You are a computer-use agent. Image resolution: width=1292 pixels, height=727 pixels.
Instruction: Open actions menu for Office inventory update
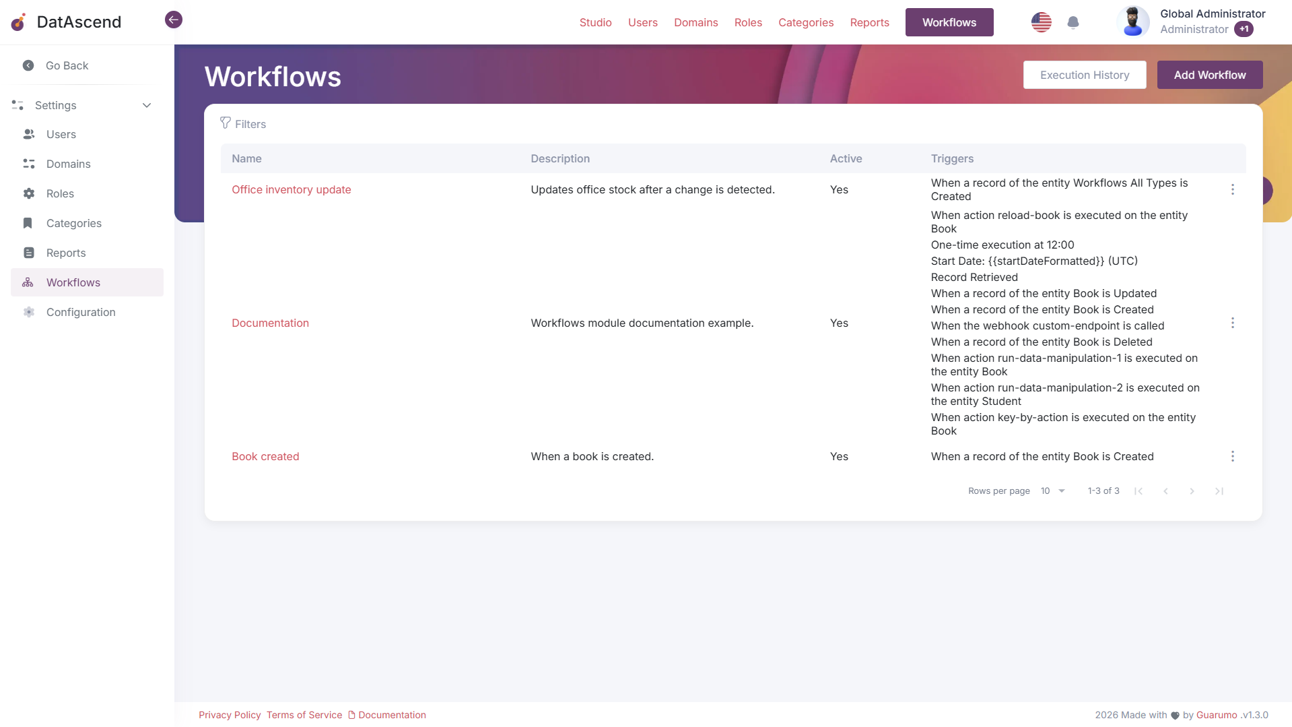[1232, 189]
